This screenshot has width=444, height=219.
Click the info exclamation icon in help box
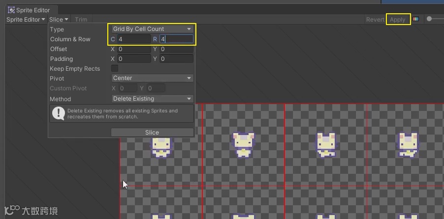(x=59, y=113)
